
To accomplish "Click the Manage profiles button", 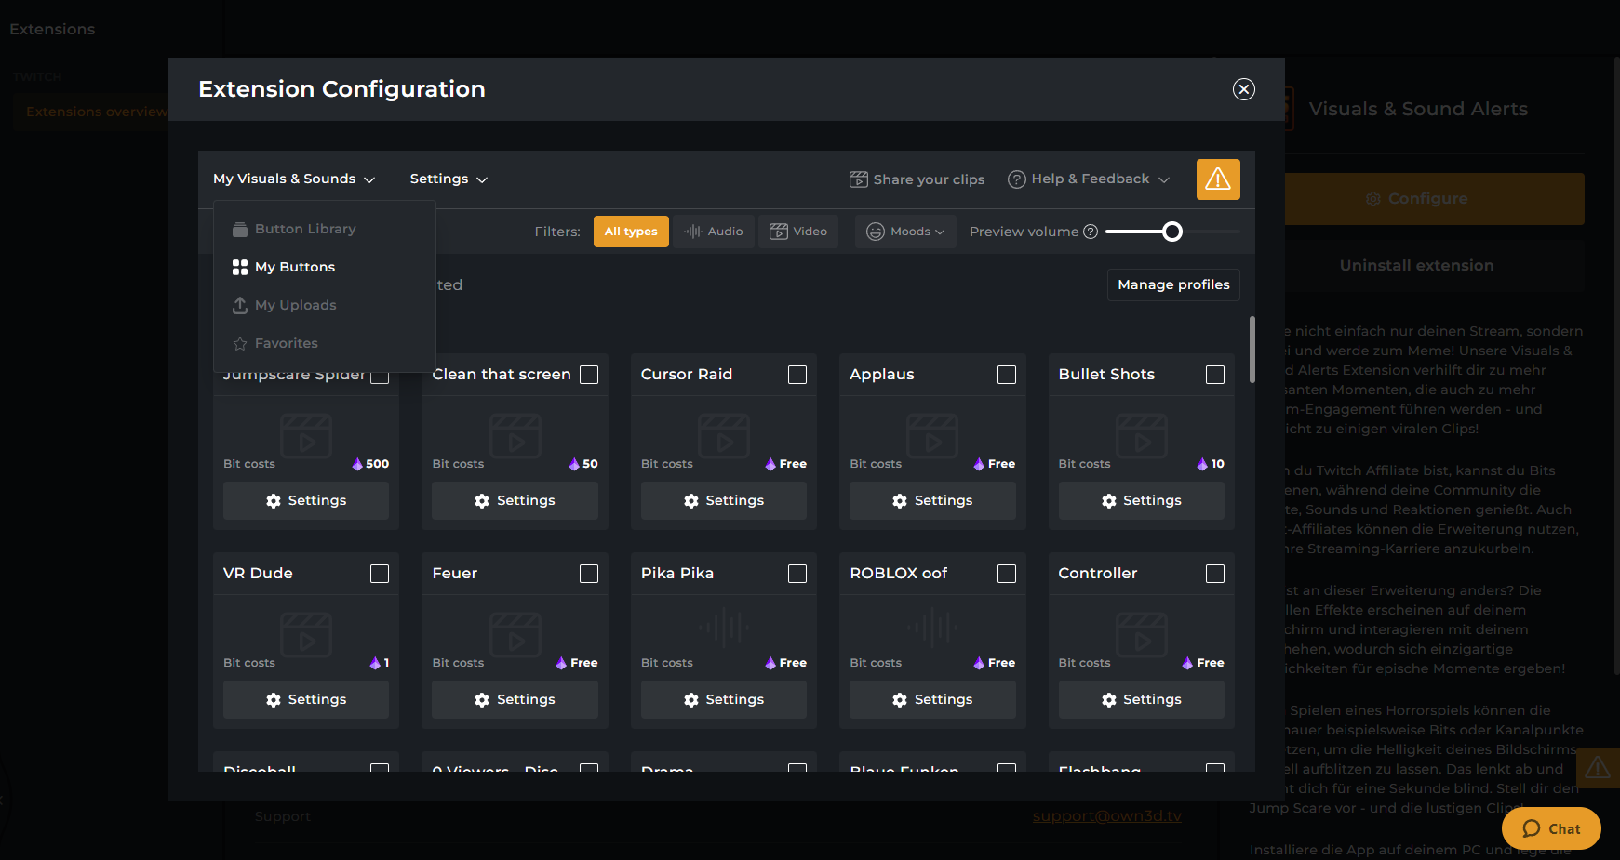I will (1173, 284).
